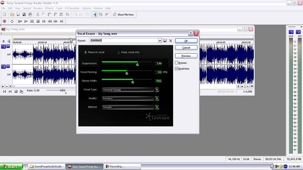This screenshot has height=170, width=303.
Task: Click the Show Me How button
Action: pos(123,14)
